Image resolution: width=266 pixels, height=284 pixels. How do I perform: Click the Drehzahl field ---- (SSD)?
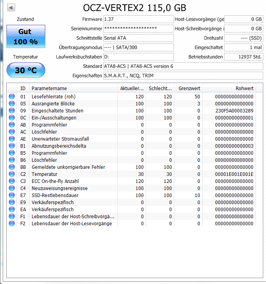click(244, 38)
